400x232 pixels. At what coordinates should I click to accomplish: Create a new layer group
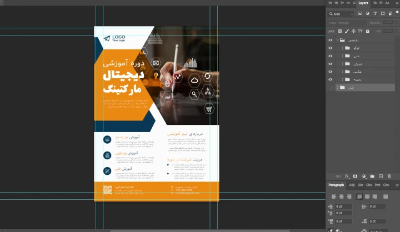(372, 176)
